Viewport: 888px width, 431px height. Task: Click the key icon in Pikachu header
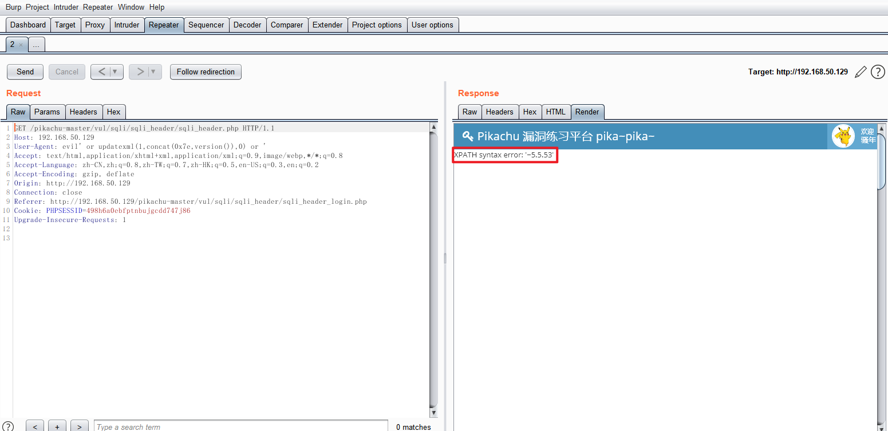[468, 136]
